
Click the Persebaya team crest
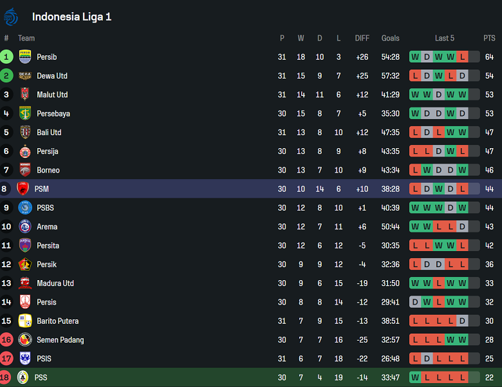pyautogui.click(x=25, y=113)
